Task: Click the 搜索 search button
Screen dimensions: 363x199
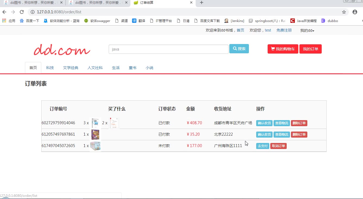Action: (x=239, y=49)
